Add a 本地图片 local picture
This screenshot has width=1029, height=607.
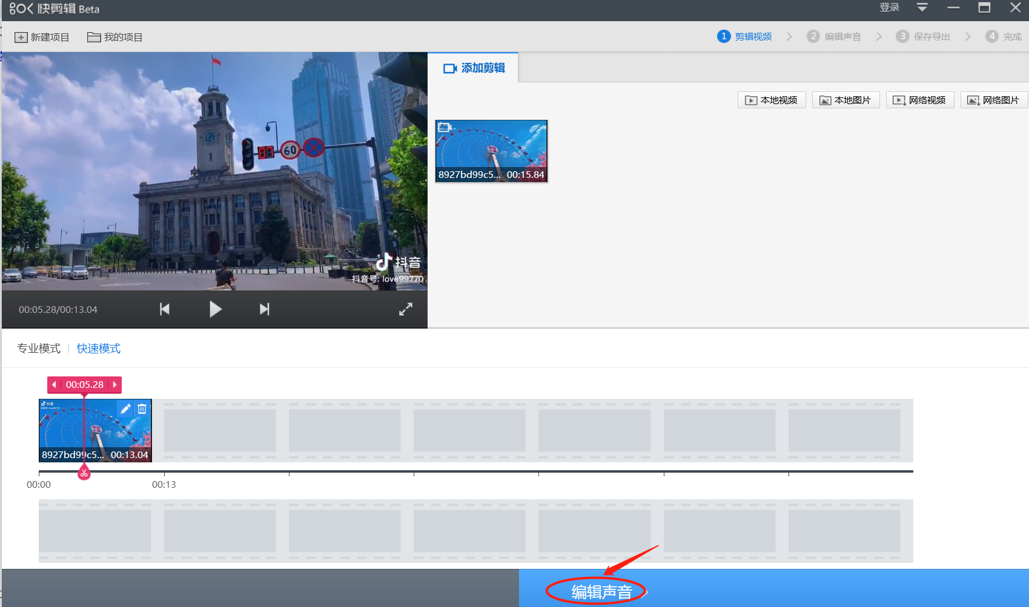click(845, 100)
